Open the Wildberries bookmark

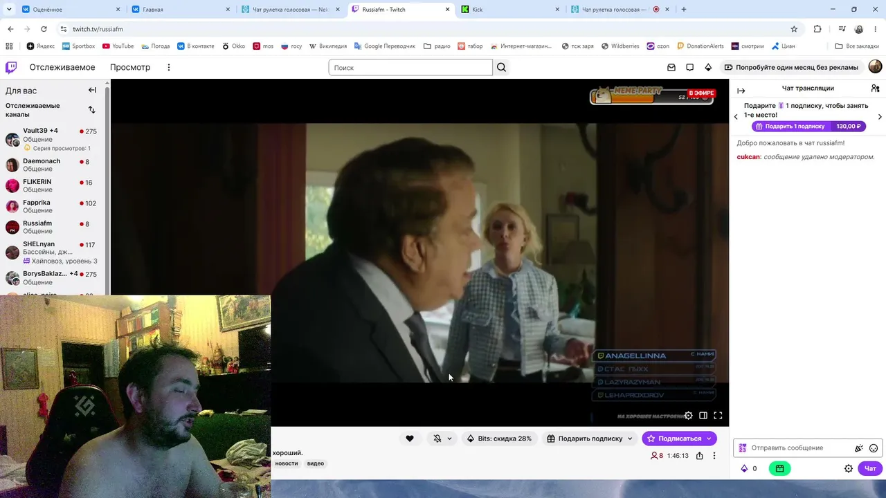click(x=620, y=46)
